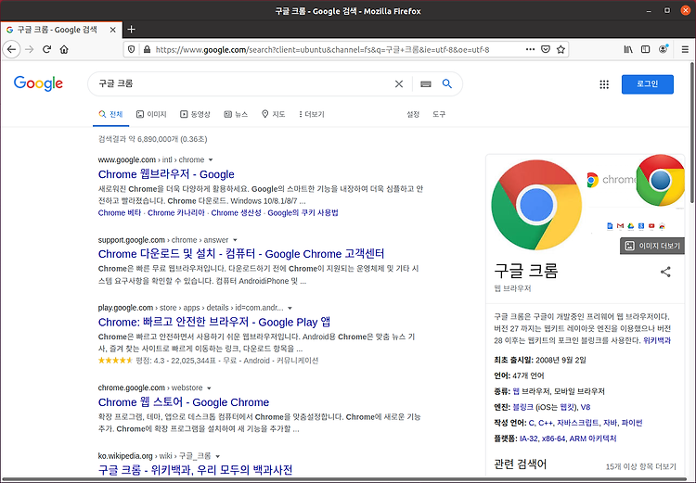Switch to 이미지 tab
Image resolution: width=696 pixels, height=483 pixels.
[151, 114]
